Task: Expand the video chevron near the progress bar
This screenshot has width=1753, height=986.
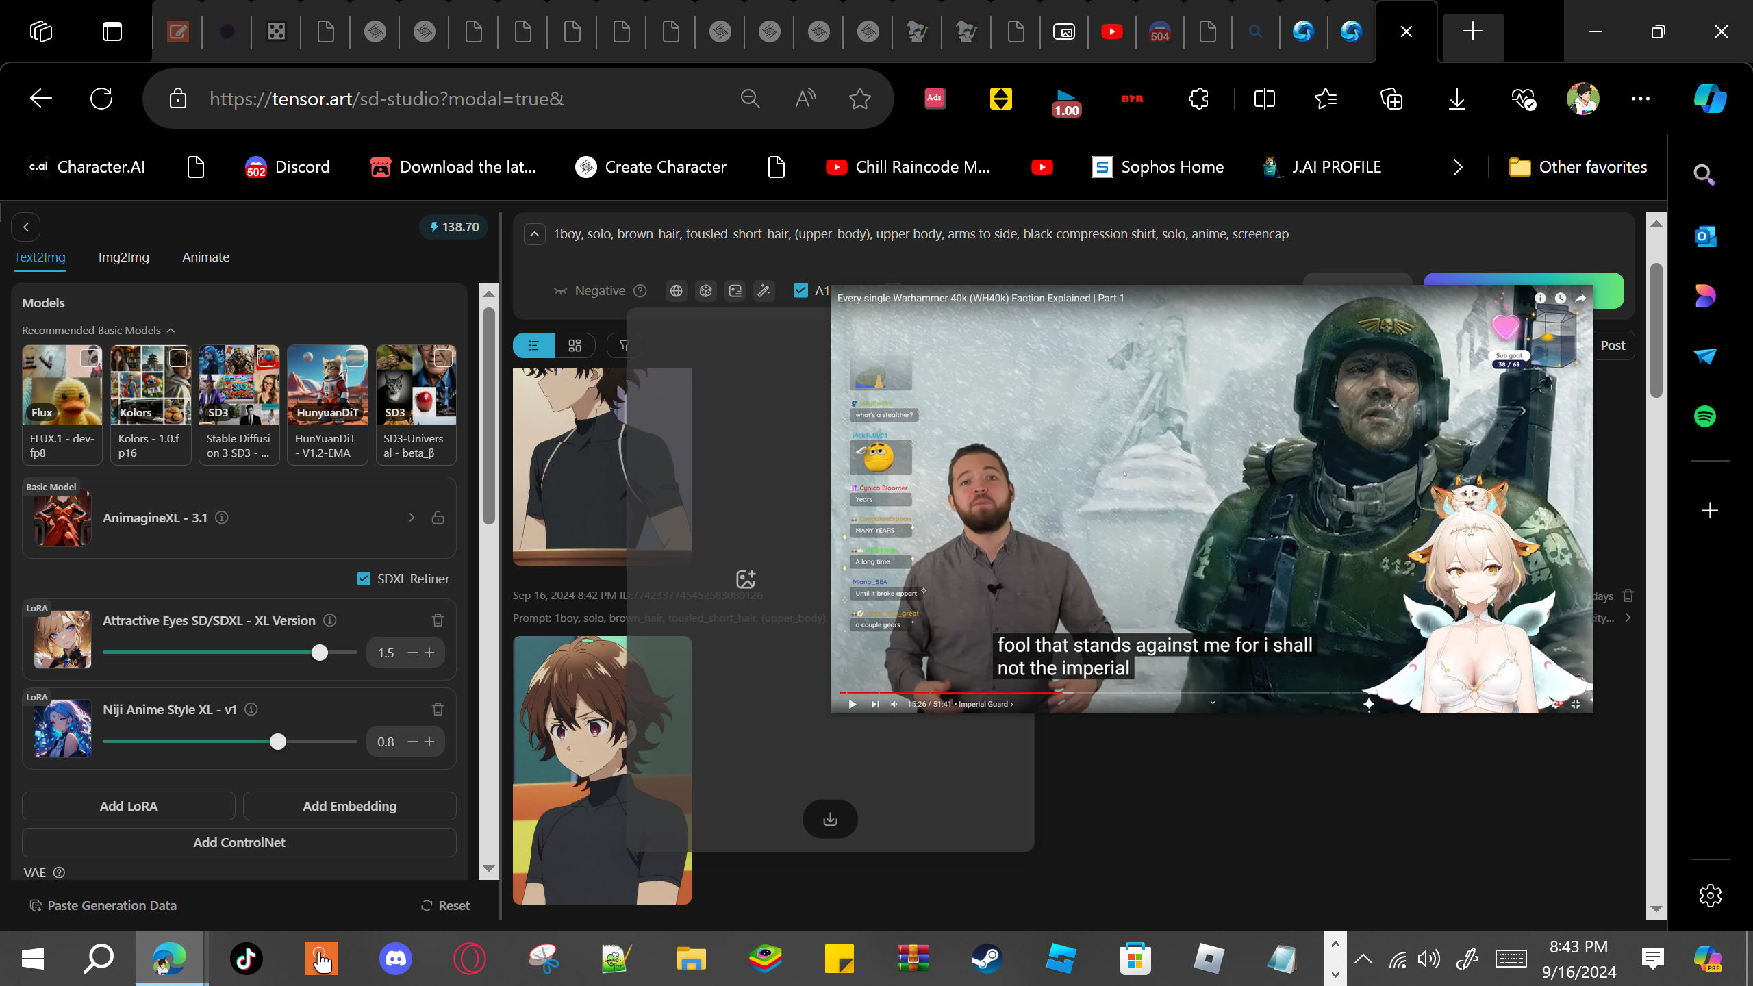Action: pyautogui.click(x=1213, y=703)
